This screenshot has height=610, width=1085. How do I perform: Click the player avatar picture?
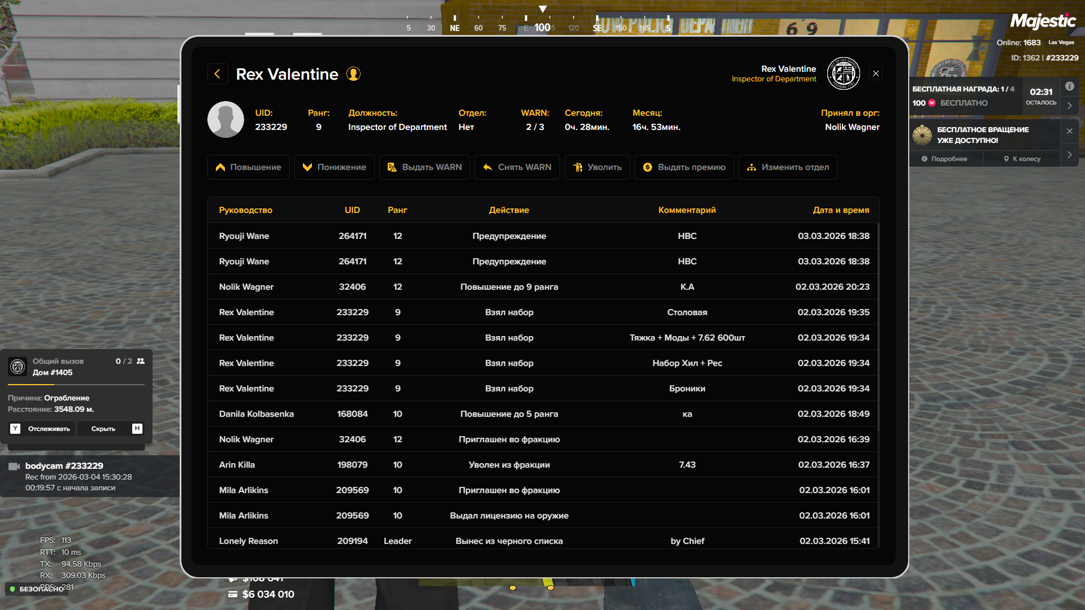click(225, 120)
